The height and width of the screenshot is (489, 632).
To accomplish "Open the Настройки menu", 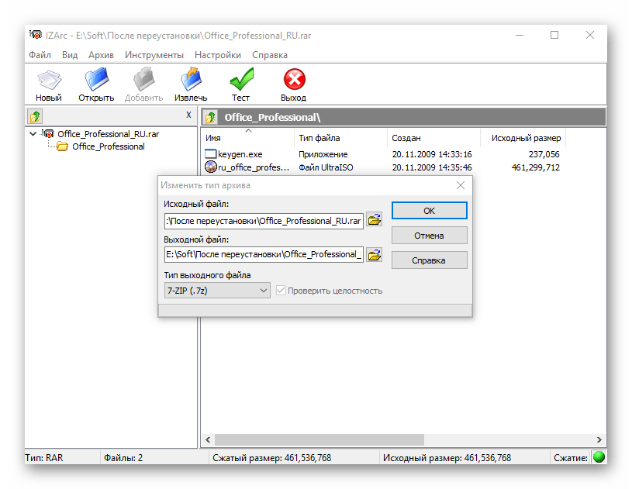I will (x=218, y=55).
